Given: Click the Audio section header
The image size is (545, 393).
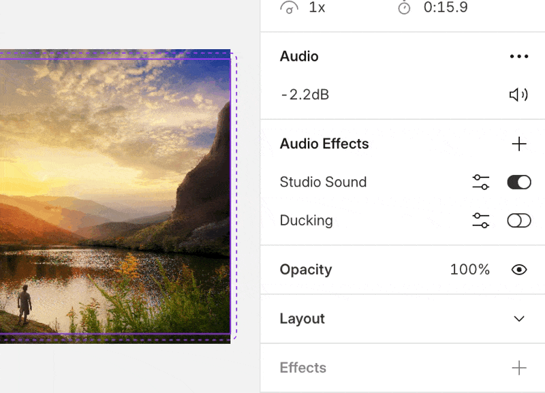Looking at the screenshot, I should pyautogui.click(x=298, y=56).
